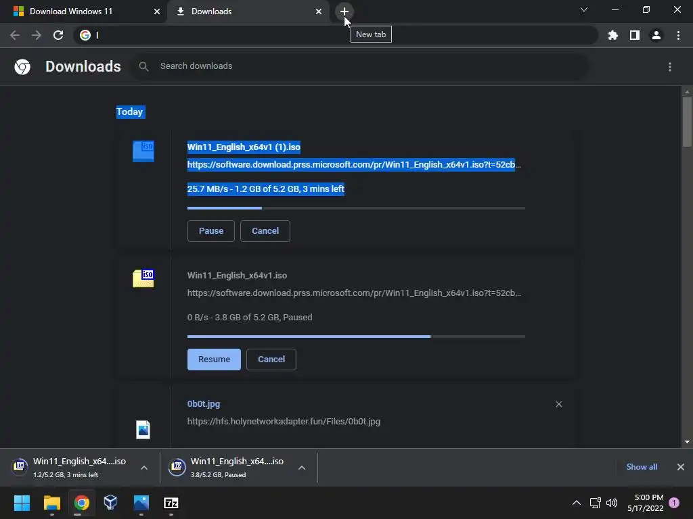Viewport: 693px width, 519px height.
Task: Open the notification badge showing 1
Action: click(x=675, y=503)
